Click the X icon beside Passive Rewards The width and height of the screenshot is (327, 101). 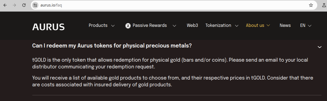point(128,26)
